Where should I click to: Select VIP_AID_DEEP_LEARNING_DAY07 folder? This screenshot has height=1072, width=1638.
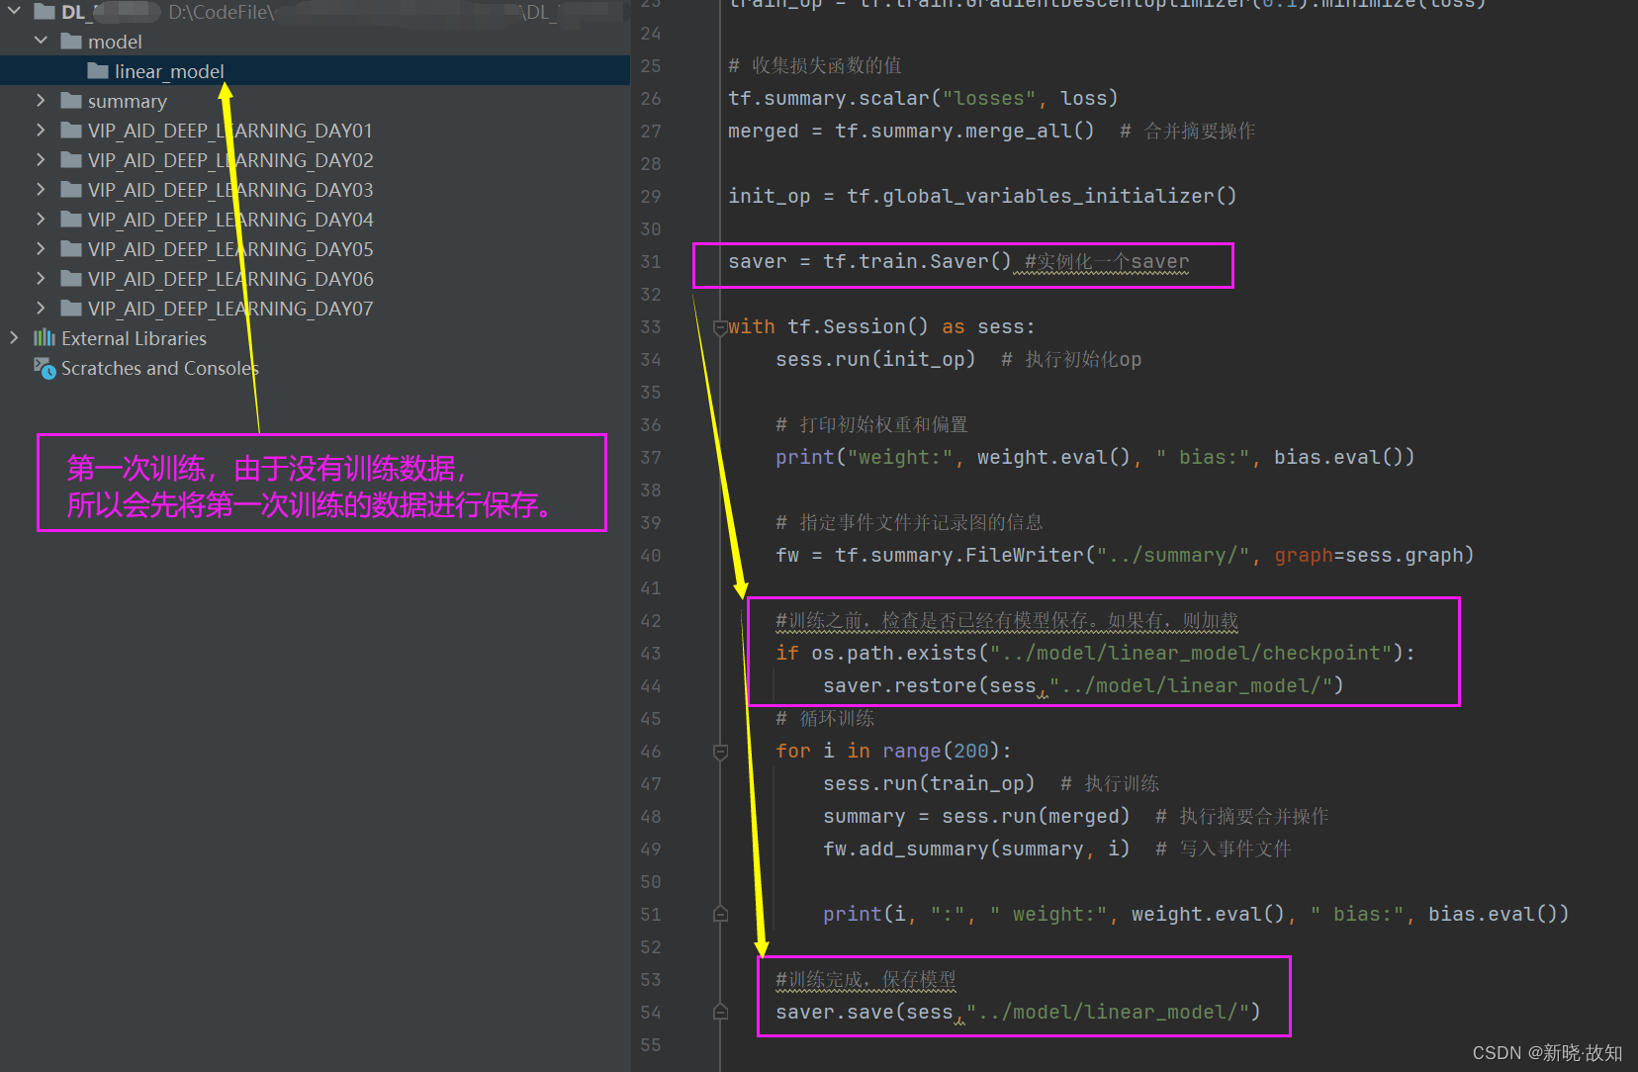point(315,309)
